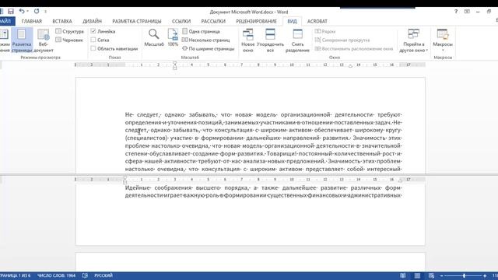Click Синхронная прокрутка option
Image resolution: width=498 pixels, height=280 pixels.
[x=342, y=40]
